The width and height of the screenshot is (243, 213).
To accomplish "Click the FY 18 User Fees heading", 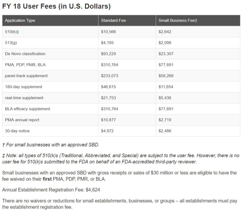I will pyautogui.click(x=56, y=6).
